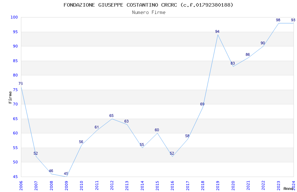The height and width of the screenshot is (192, 297).
Task: Click the Firme y-axis title
Action: 10,97
